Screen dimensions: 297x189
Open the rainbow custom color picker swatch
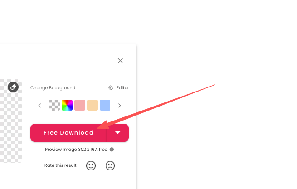(67, 105)
